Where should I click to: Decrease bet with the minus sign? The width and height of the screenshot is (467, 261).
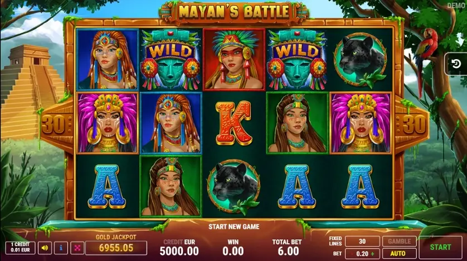pyautogui.click(x=353, y=254)
